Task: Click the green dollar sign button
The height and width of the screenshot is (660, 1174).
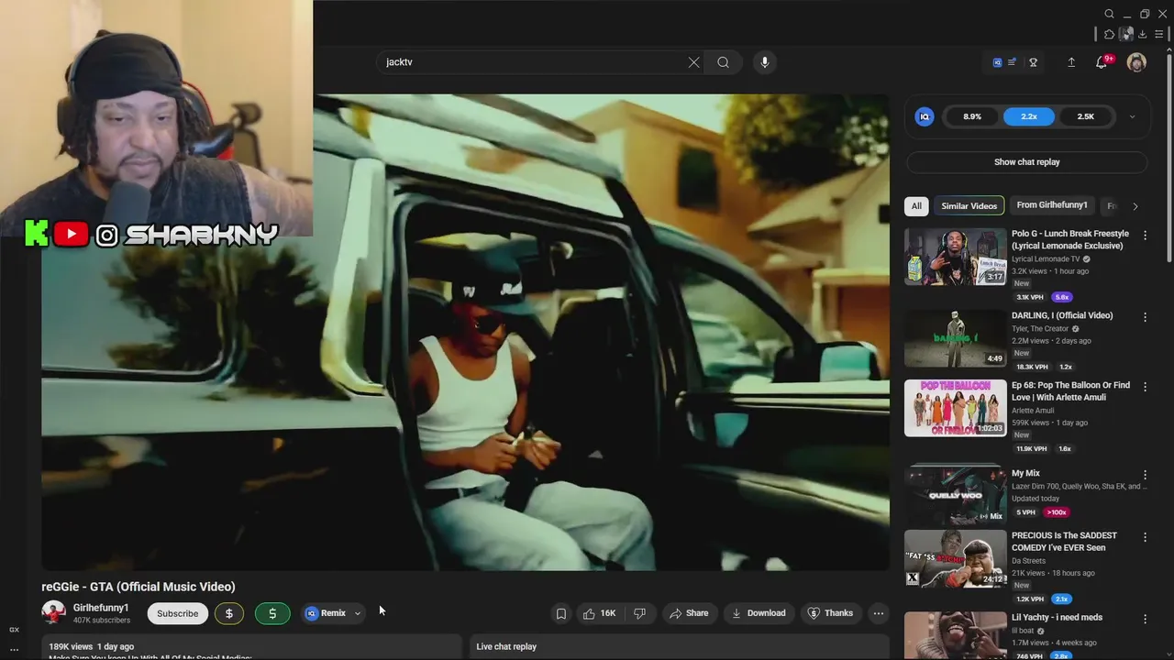Action: coord(272,613)
